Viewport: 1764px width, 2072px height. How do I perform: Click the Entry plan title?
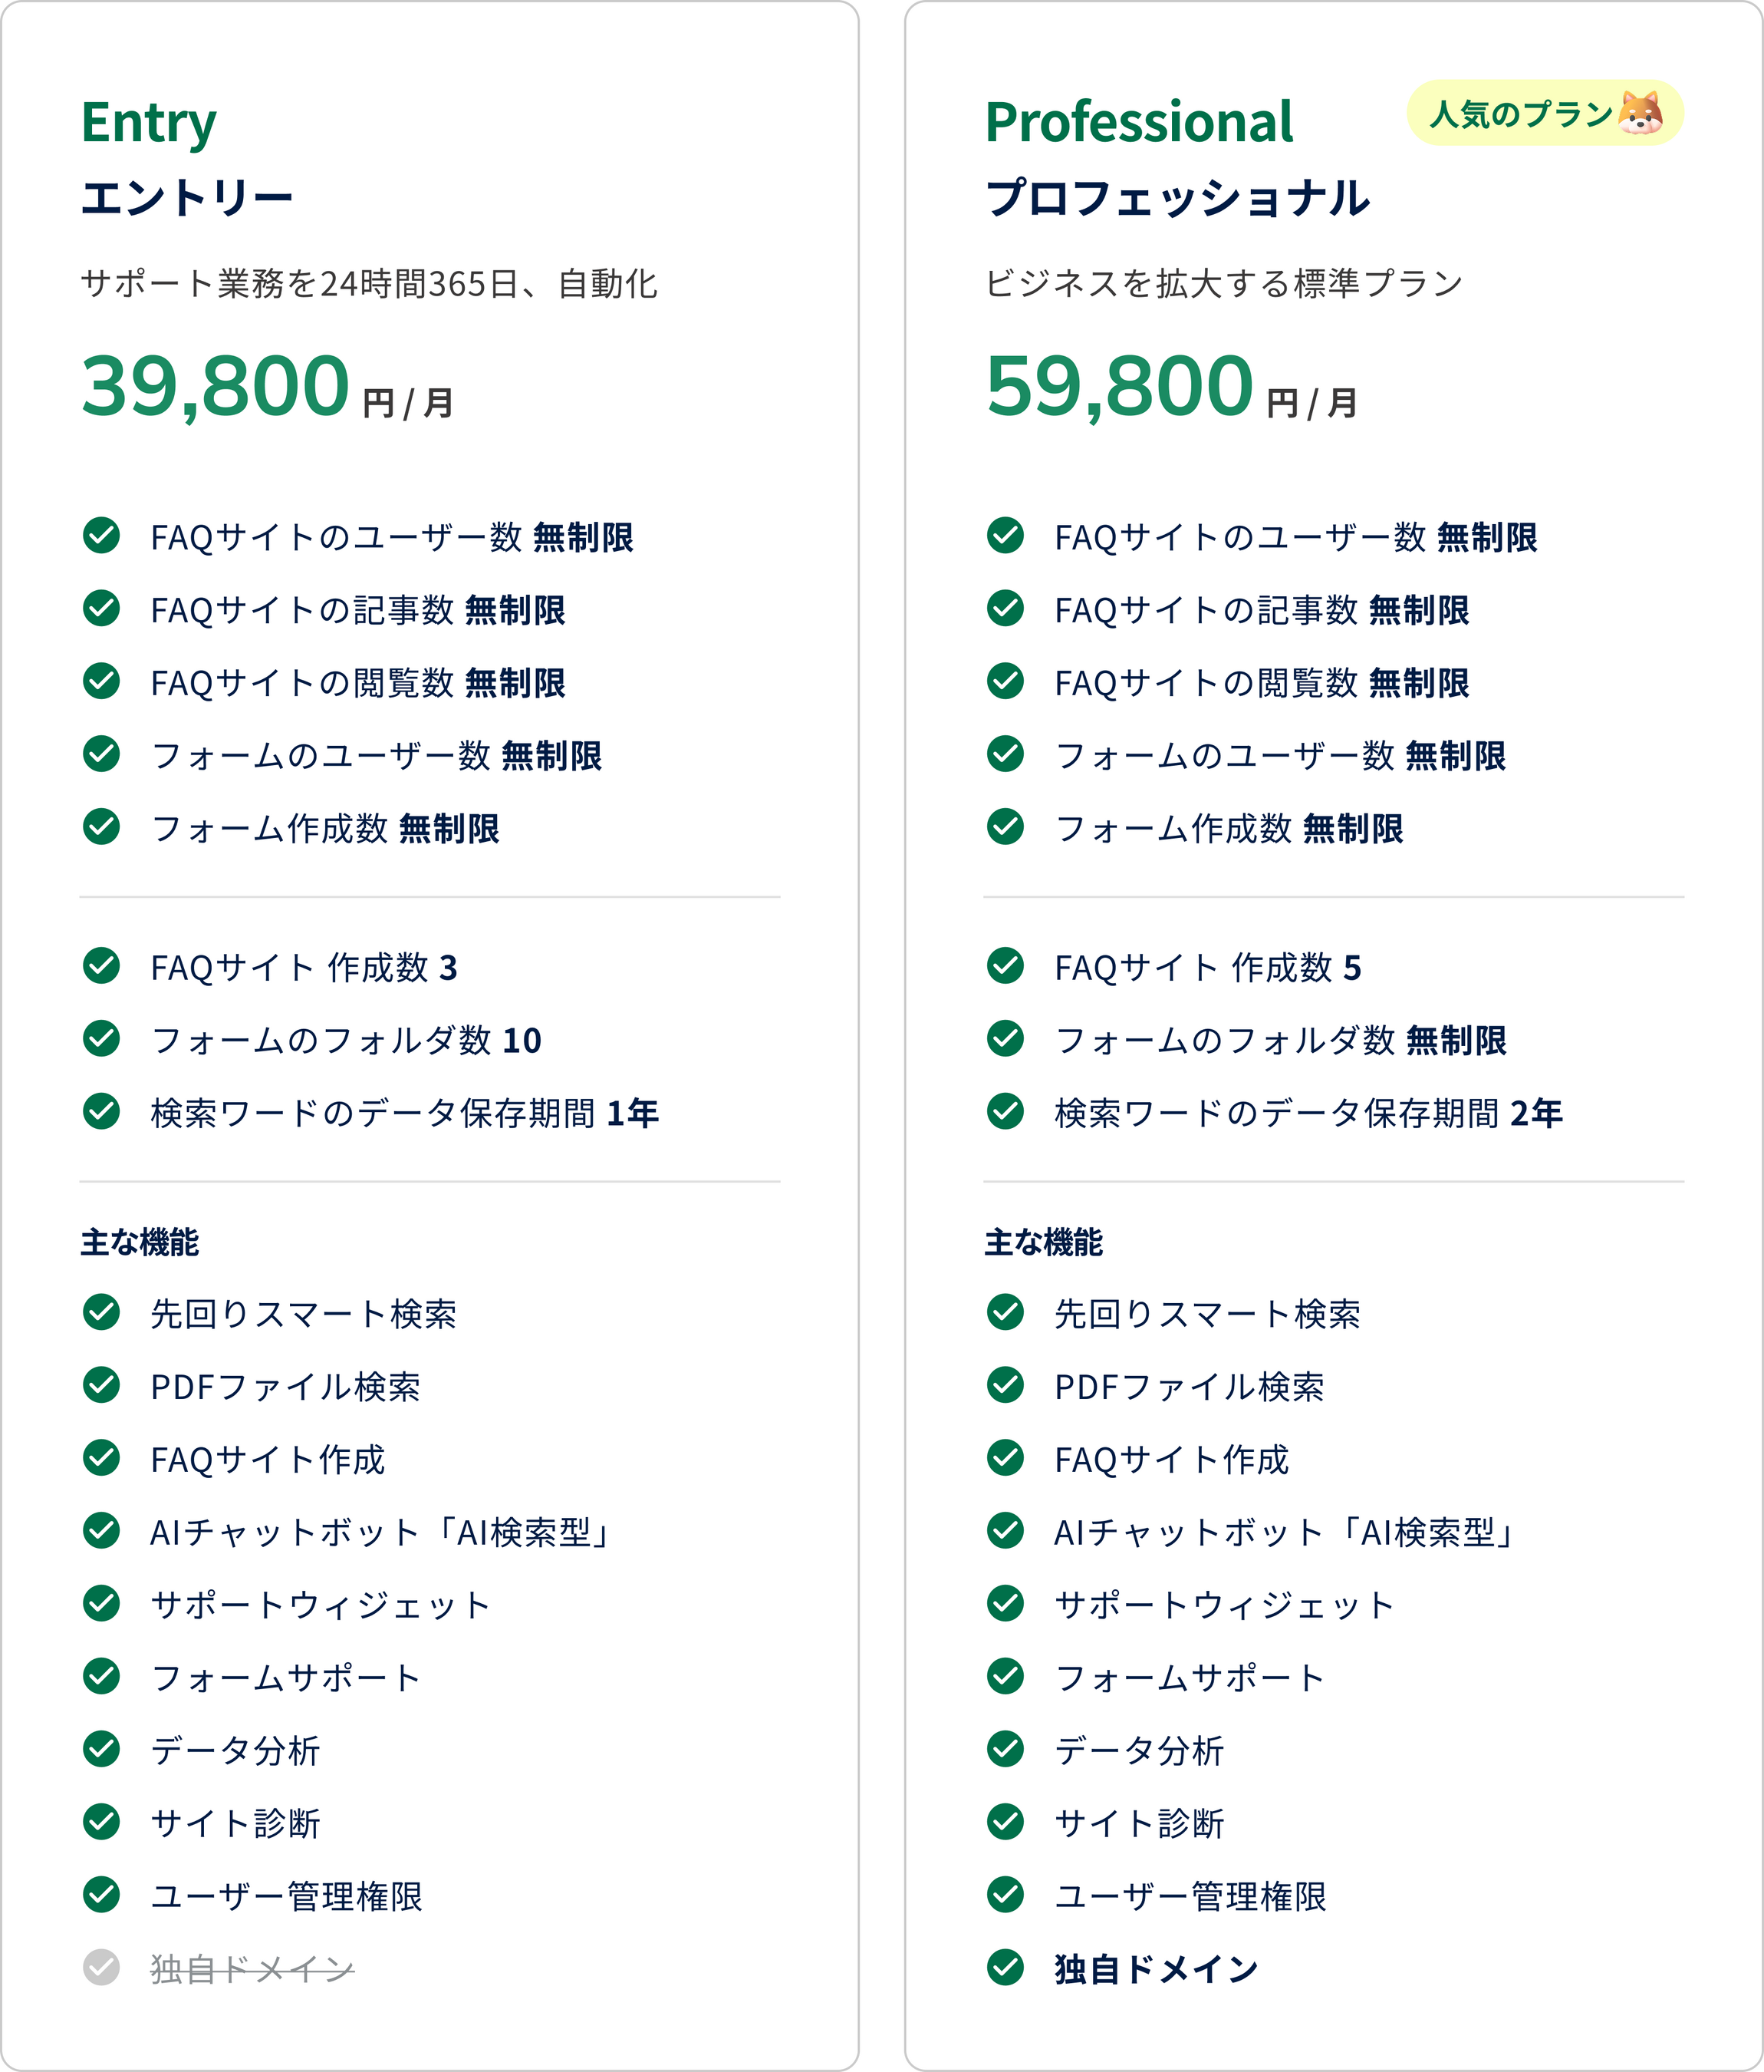(x=148, y=123)
